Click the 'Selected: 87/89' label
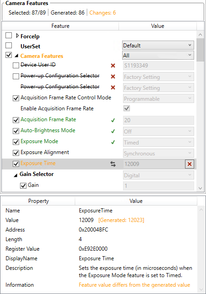The height and width of the screenshot is (294, 206). (x=27, y=13)
